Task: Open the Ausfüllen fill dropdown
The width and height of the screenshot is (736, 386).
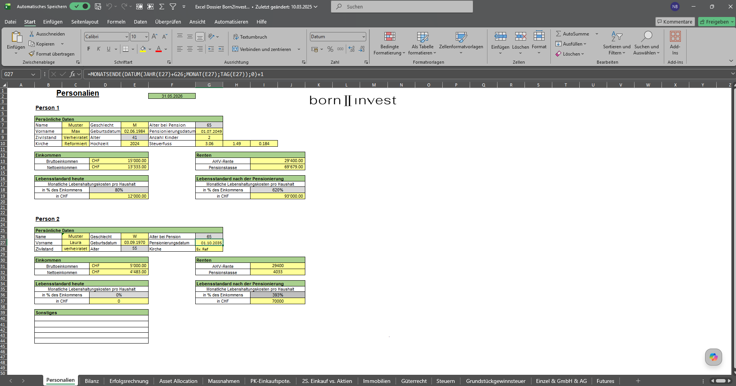Action: click(571, 44)
